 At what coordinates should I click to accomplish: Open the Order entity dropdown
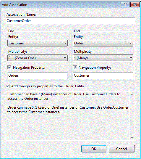pos(103,43)
